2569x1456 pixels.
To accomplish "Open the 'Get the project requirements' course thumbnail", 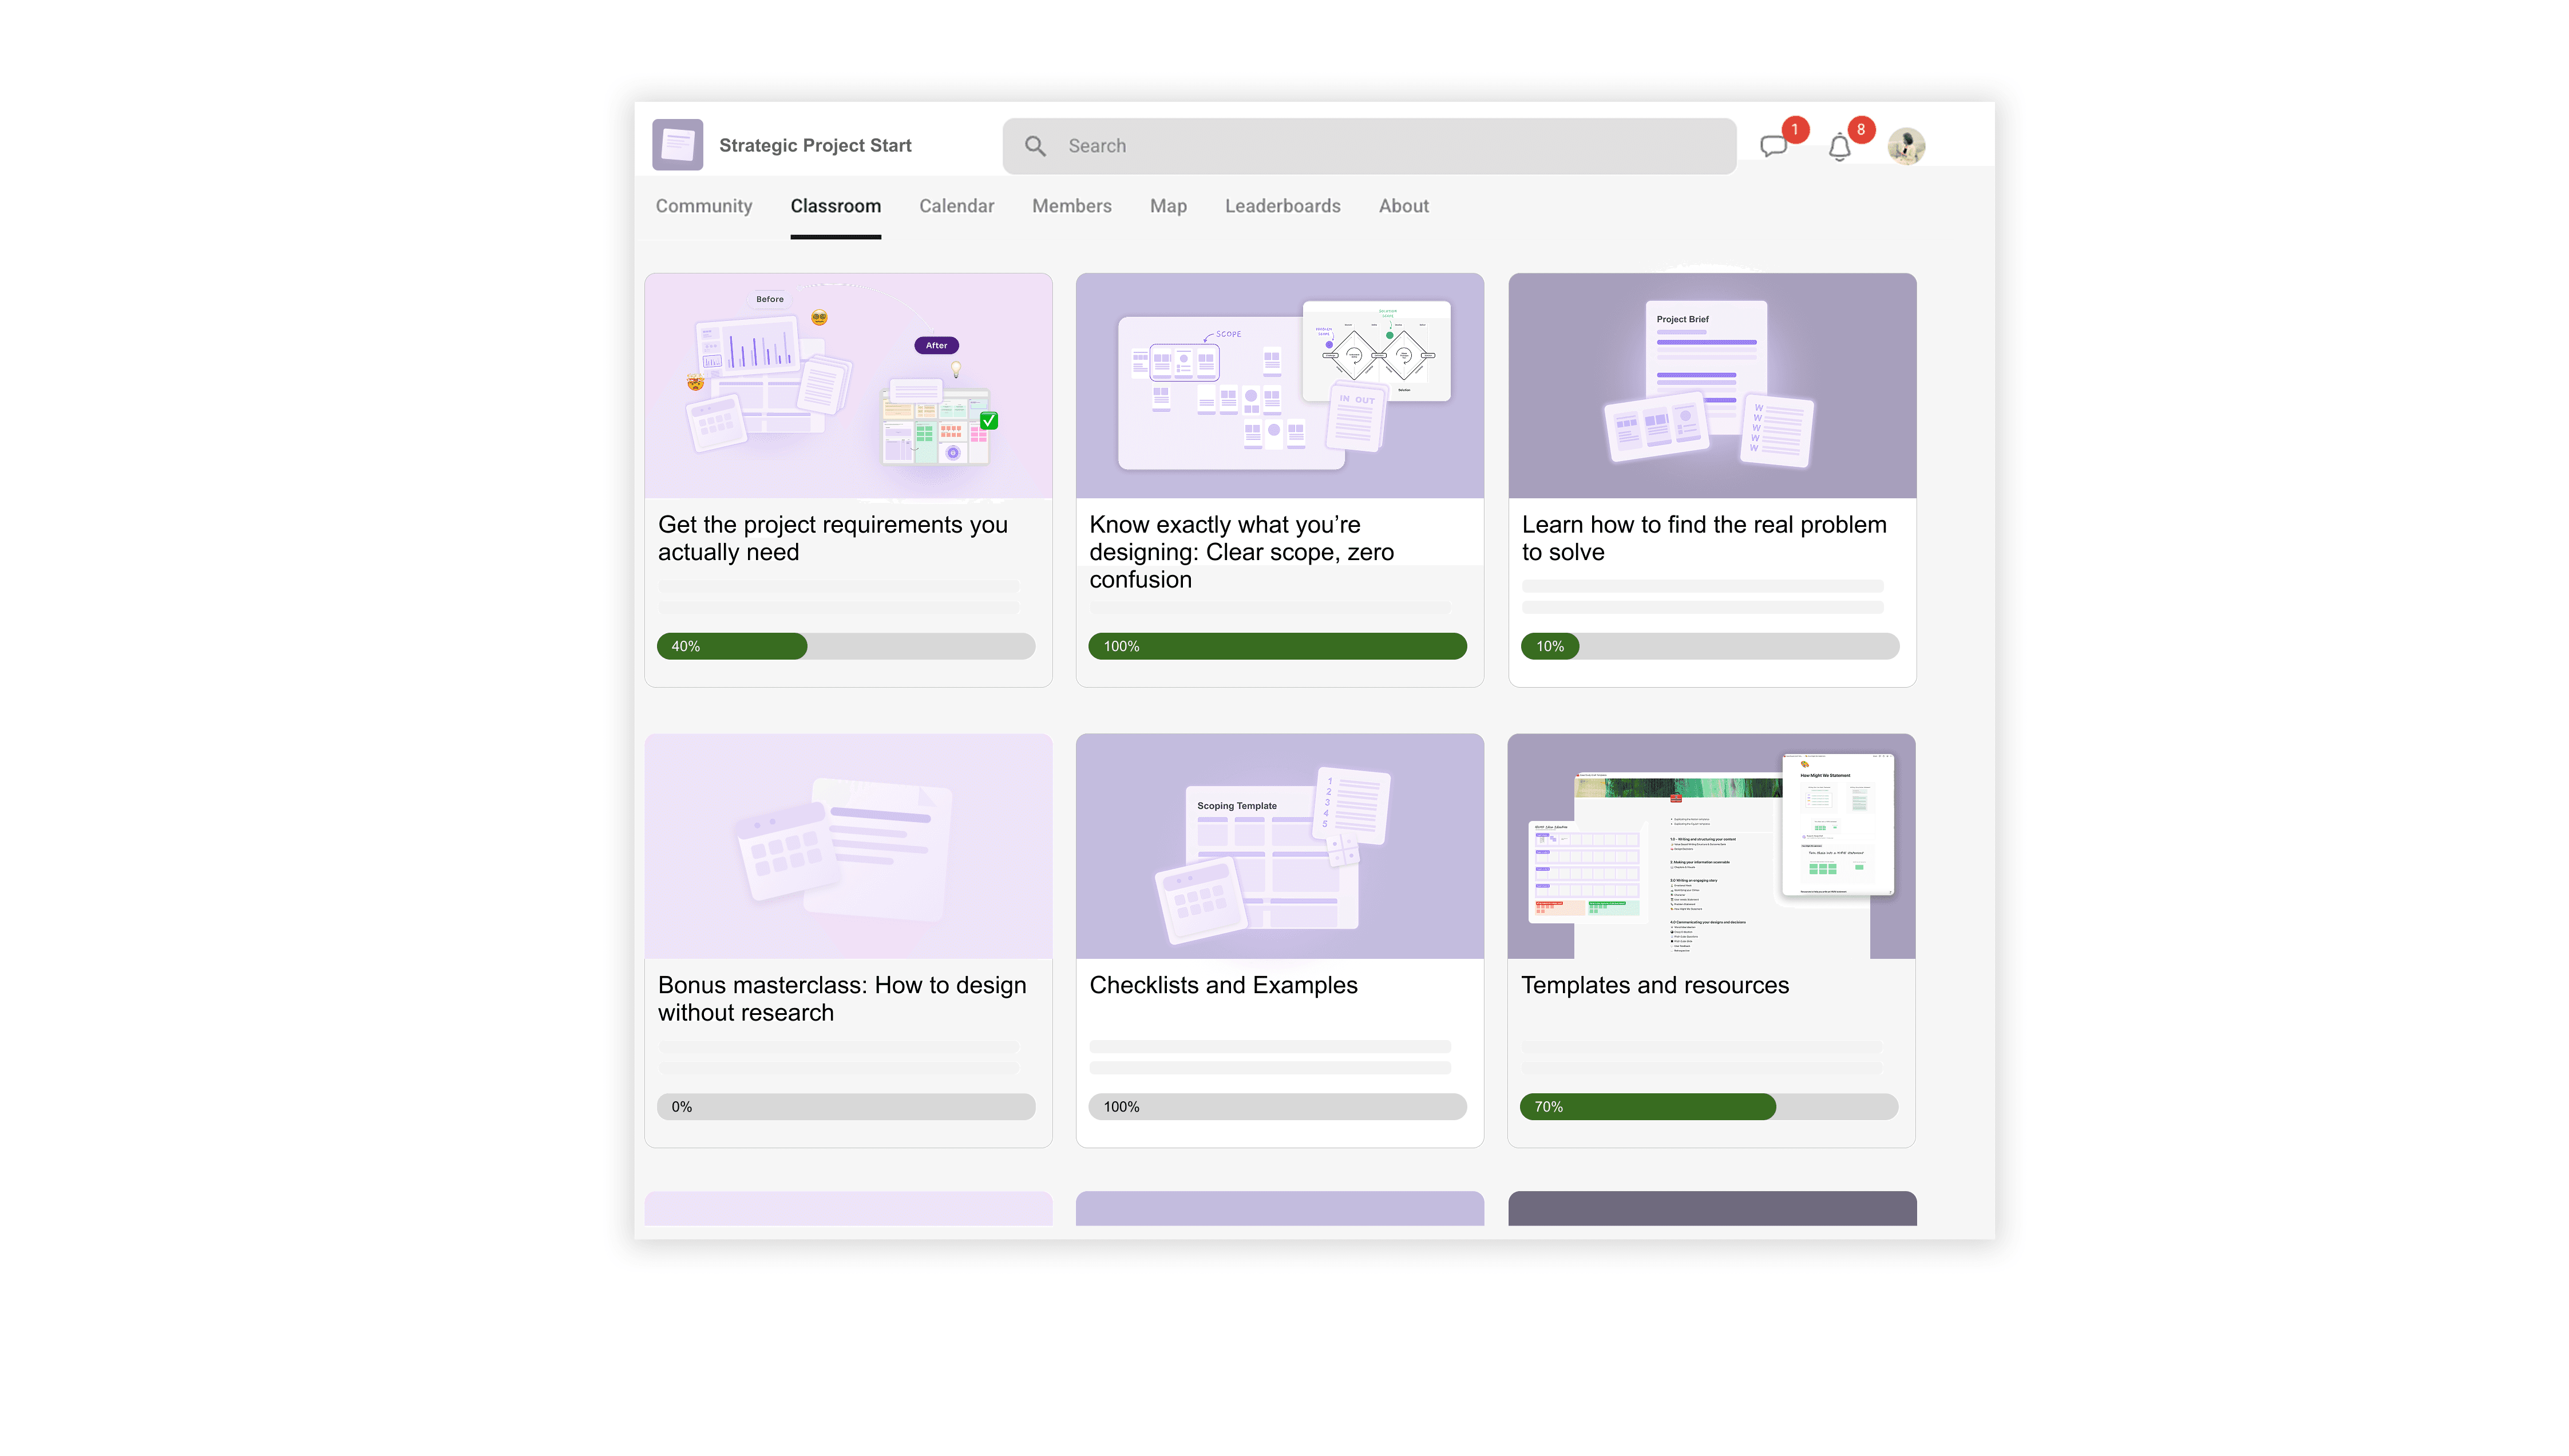I will click(x=848, y=386).
